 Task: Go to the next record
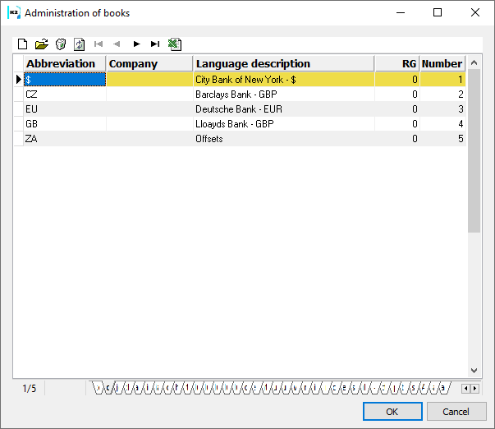[x=136, y=44]
